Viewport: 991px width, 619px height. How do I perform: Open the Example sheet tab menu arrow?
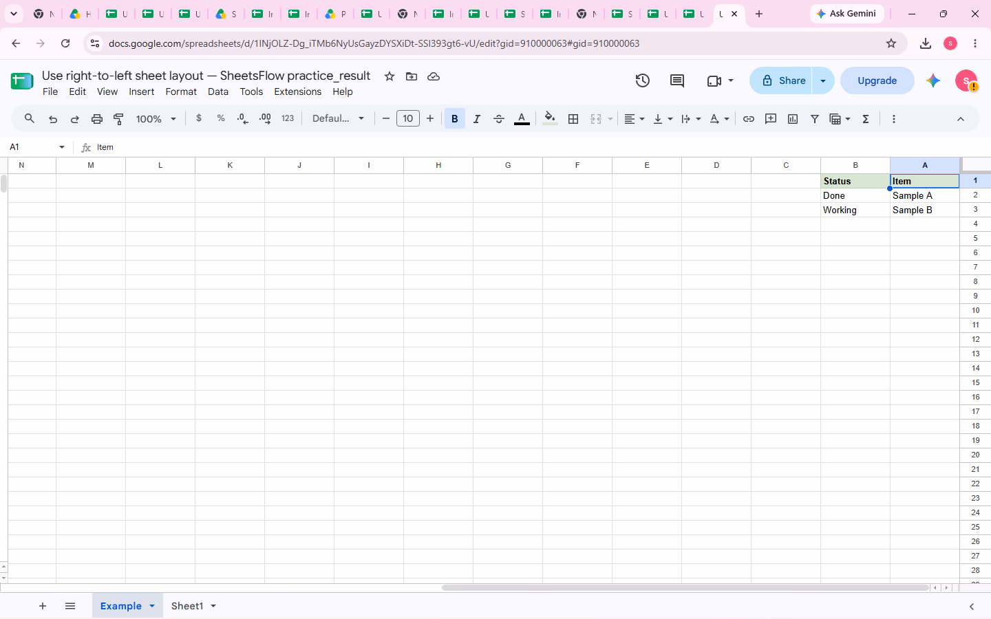click(x=152, y=606)
